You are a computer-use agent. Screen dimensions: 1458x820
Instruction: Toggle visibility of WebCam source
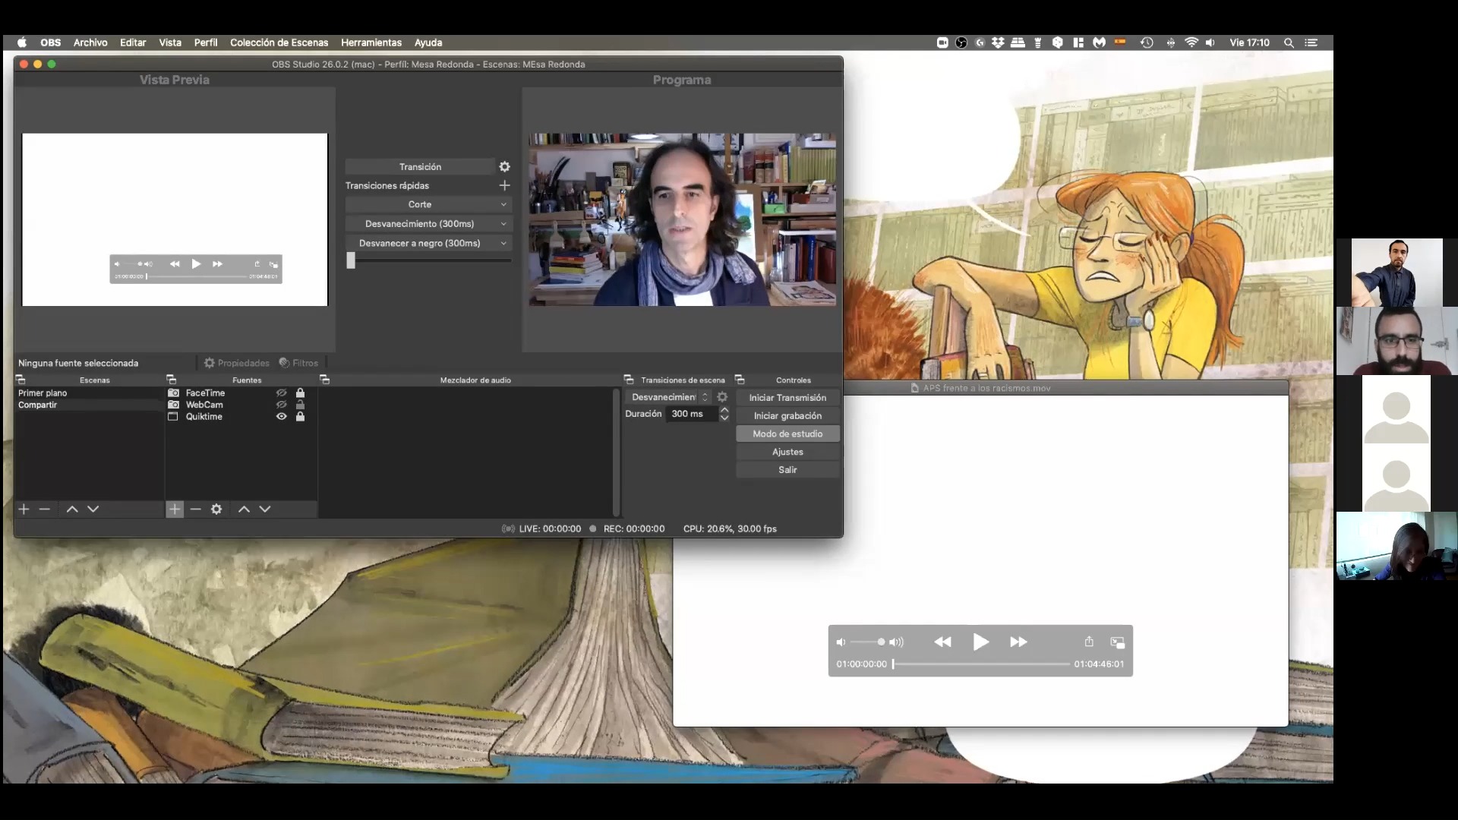281,405
